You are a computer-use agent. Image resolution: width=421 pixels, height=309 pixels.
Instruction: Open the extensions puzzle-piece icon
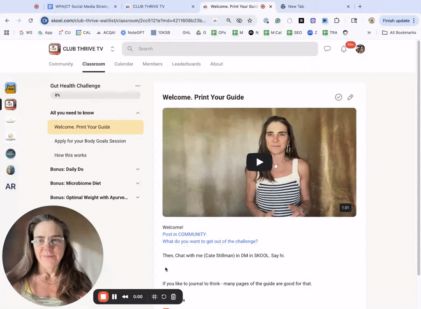(336, 21)
